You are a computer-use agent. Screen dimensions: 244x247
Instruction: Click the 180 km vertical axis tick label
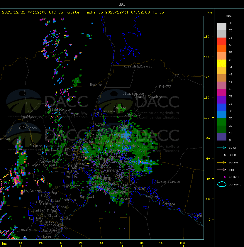pos(206,37)
